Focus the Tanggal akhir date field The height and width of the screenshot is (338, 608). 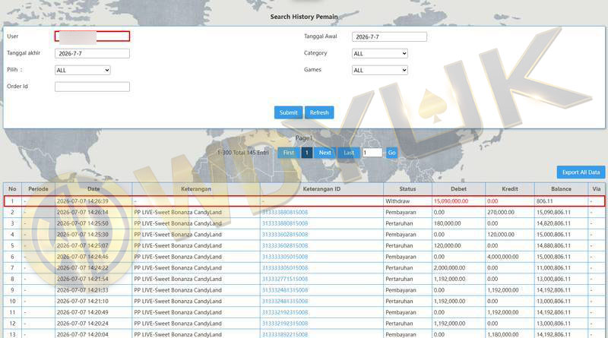coord(92,53)
